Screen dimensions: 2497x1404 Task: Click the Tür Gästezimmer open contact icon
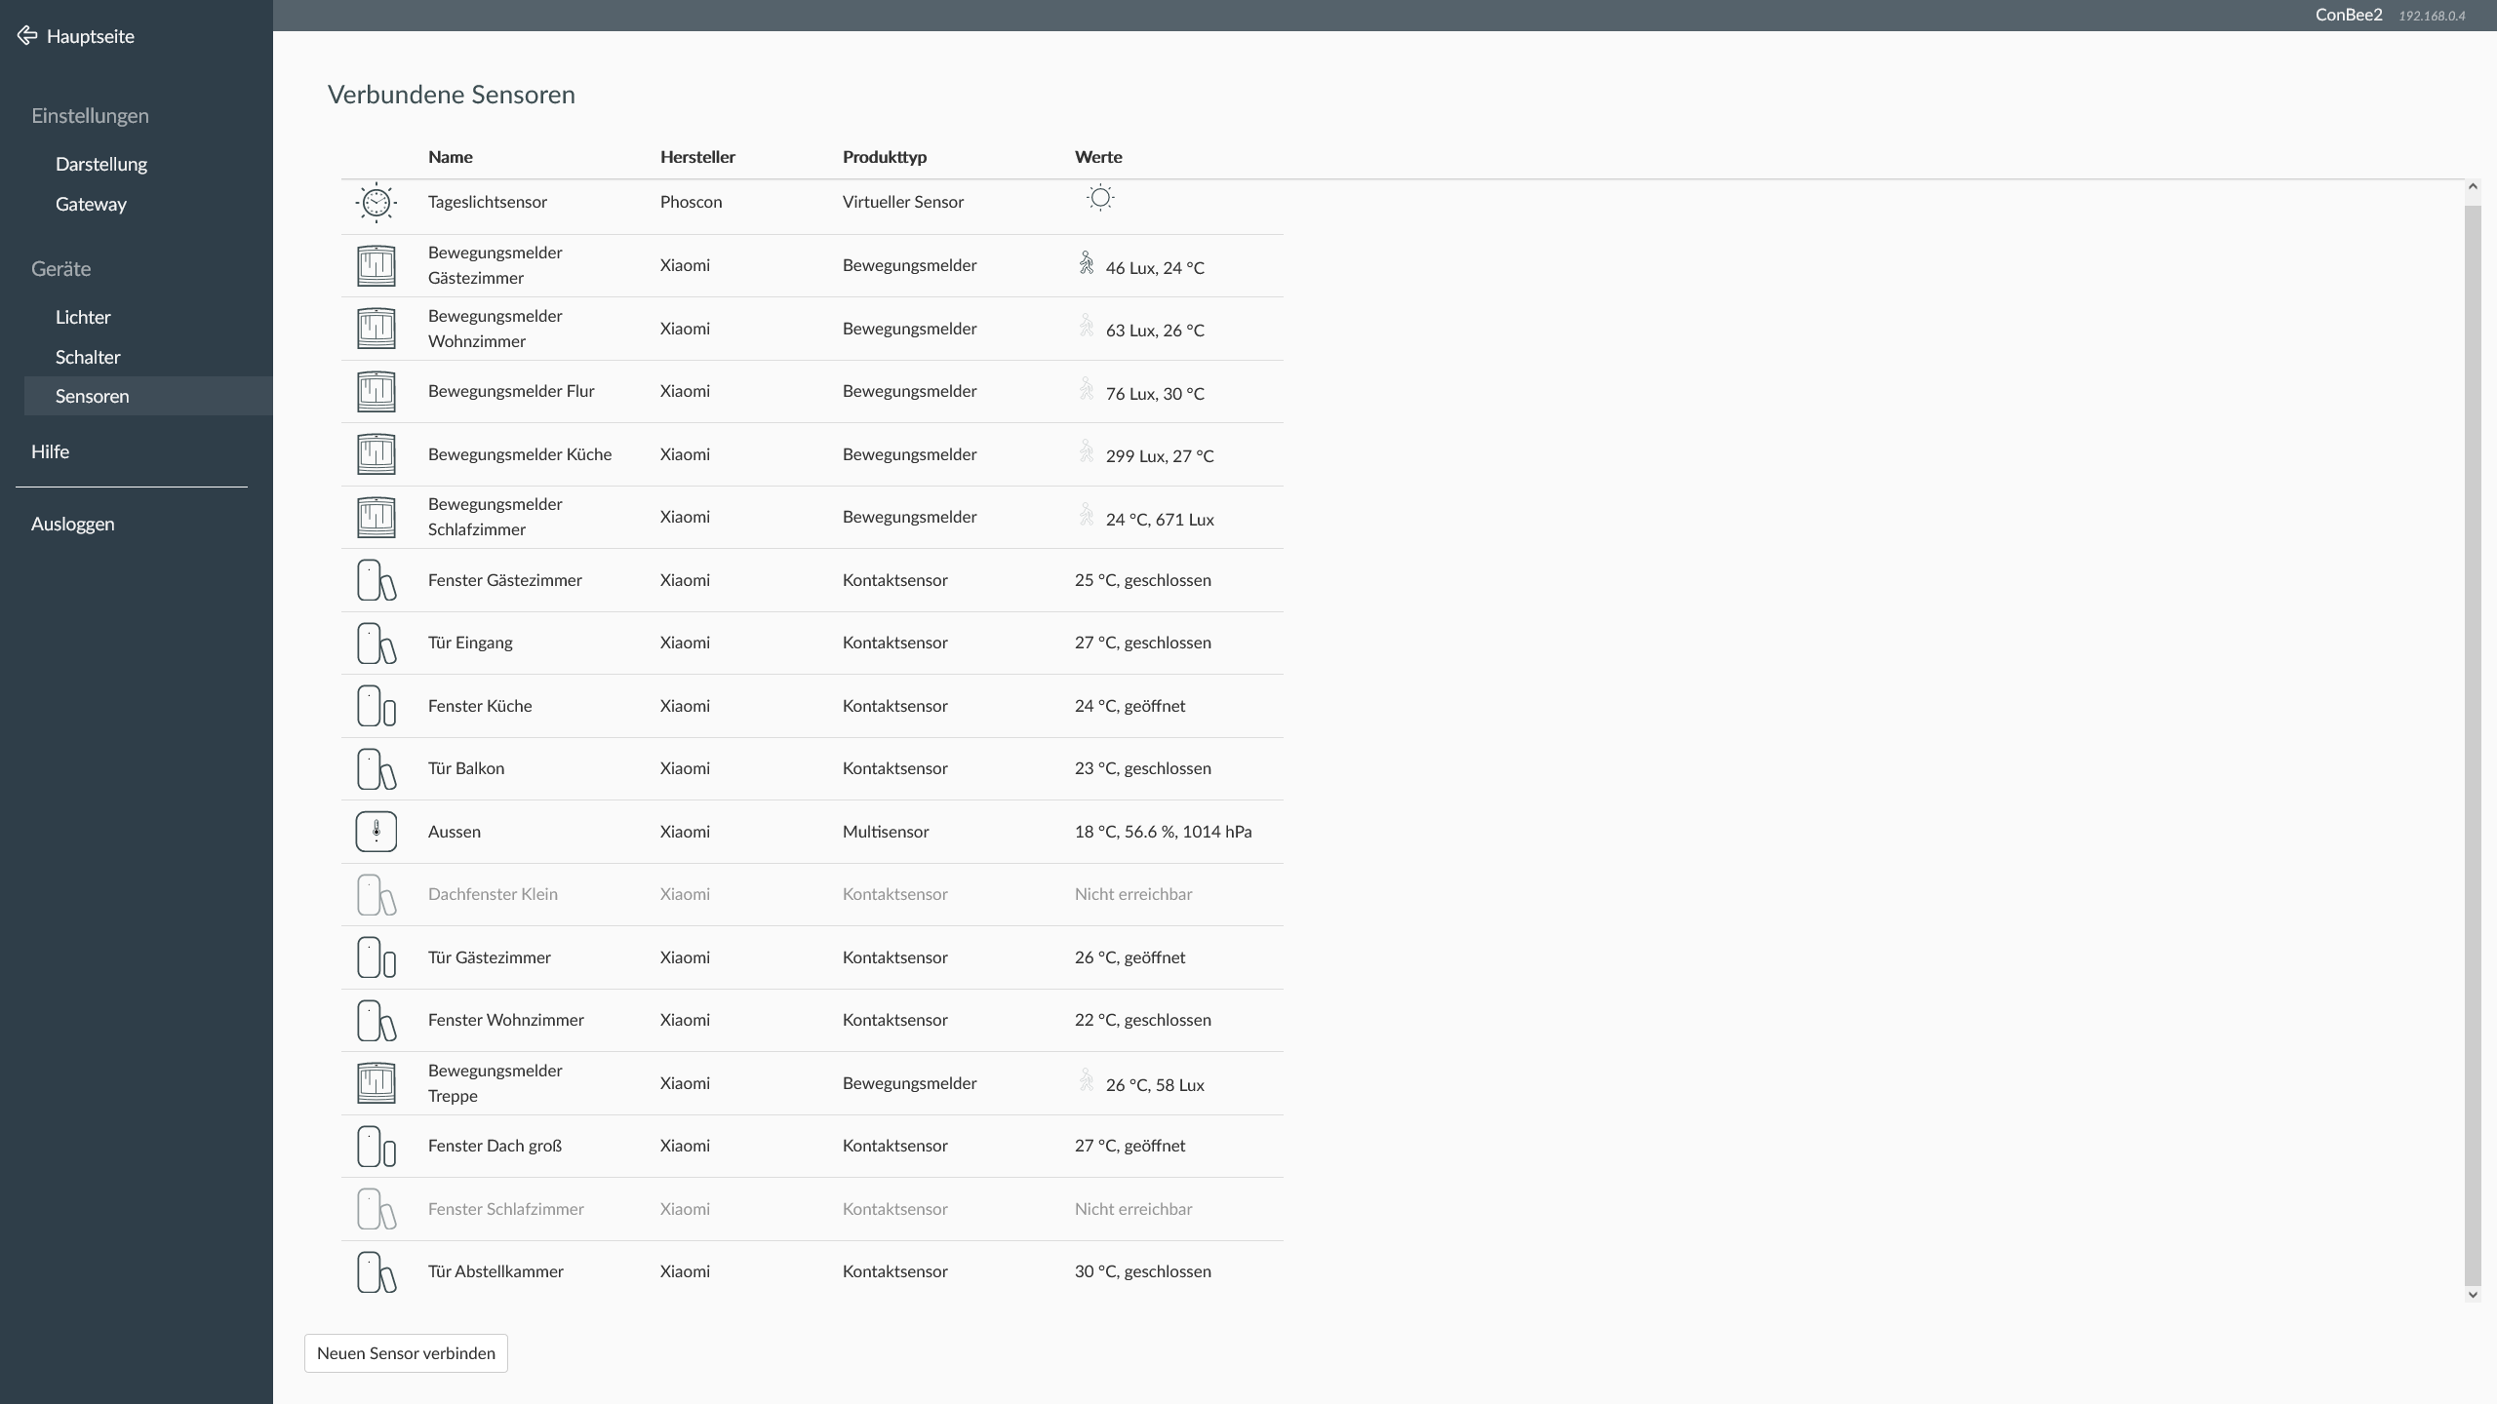(x=377, y=957)
